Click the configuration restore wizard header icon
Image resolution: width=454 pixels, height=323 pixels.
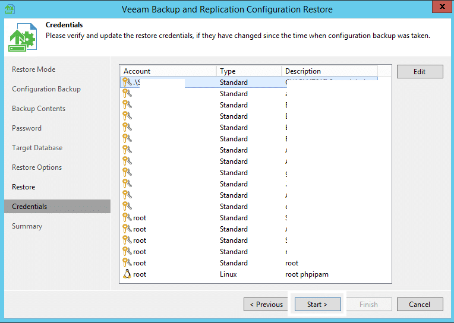(23, 37)
